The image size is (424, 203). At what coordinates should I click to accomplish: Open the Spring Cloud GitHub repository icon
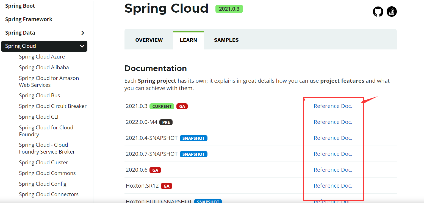tap(378, 12)
